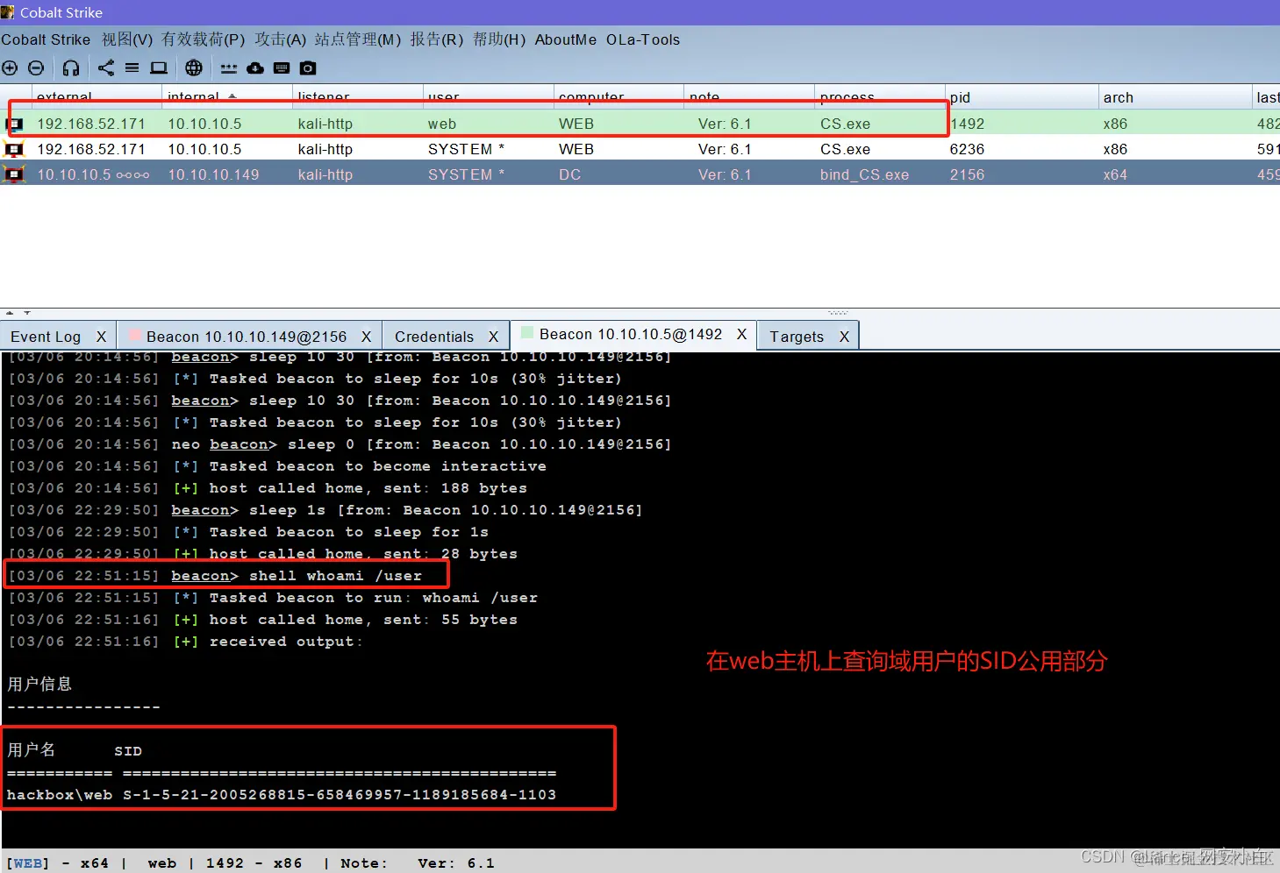Open the 报告(R) menu
Image resolution: width=1280 pixels, height=873 pixels.
[x=437, y=39]
